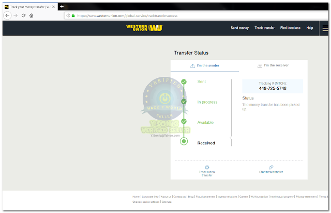This screenshot has width=331, height=213.
Task: Click Track a new transfer link
Action: (207, 174)
